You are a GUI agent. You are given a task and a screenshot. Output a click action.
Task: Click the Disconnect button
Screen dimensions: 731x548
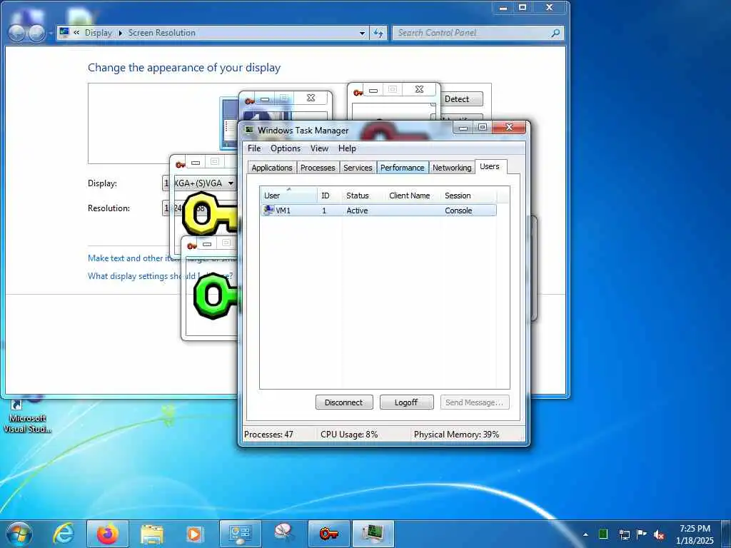click(x=344, y=402)
